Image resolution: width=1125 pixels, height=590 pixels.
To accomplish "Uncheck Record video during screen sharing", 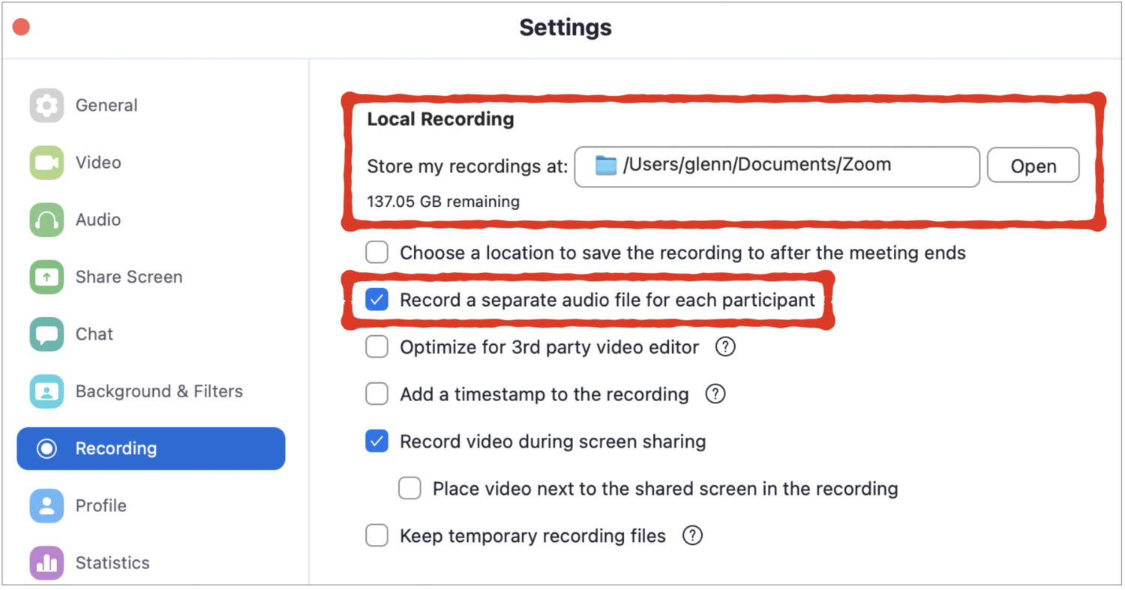I will tap(376, 442).
